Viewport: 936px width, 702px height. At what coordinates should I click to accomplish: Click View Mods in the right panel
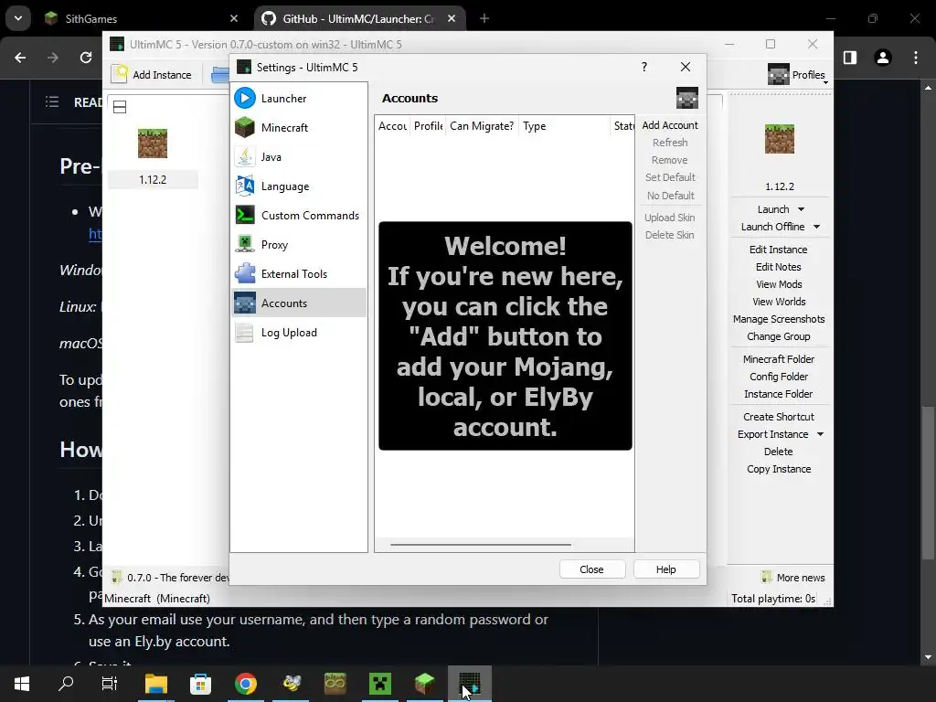pos(779,284)
